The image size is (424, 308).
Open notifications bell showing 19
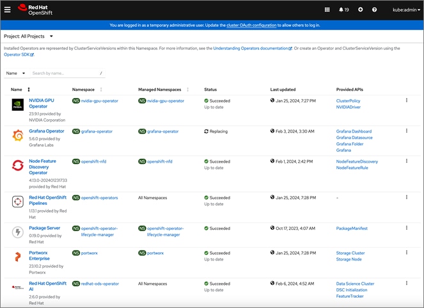click(x=343, y=10)
